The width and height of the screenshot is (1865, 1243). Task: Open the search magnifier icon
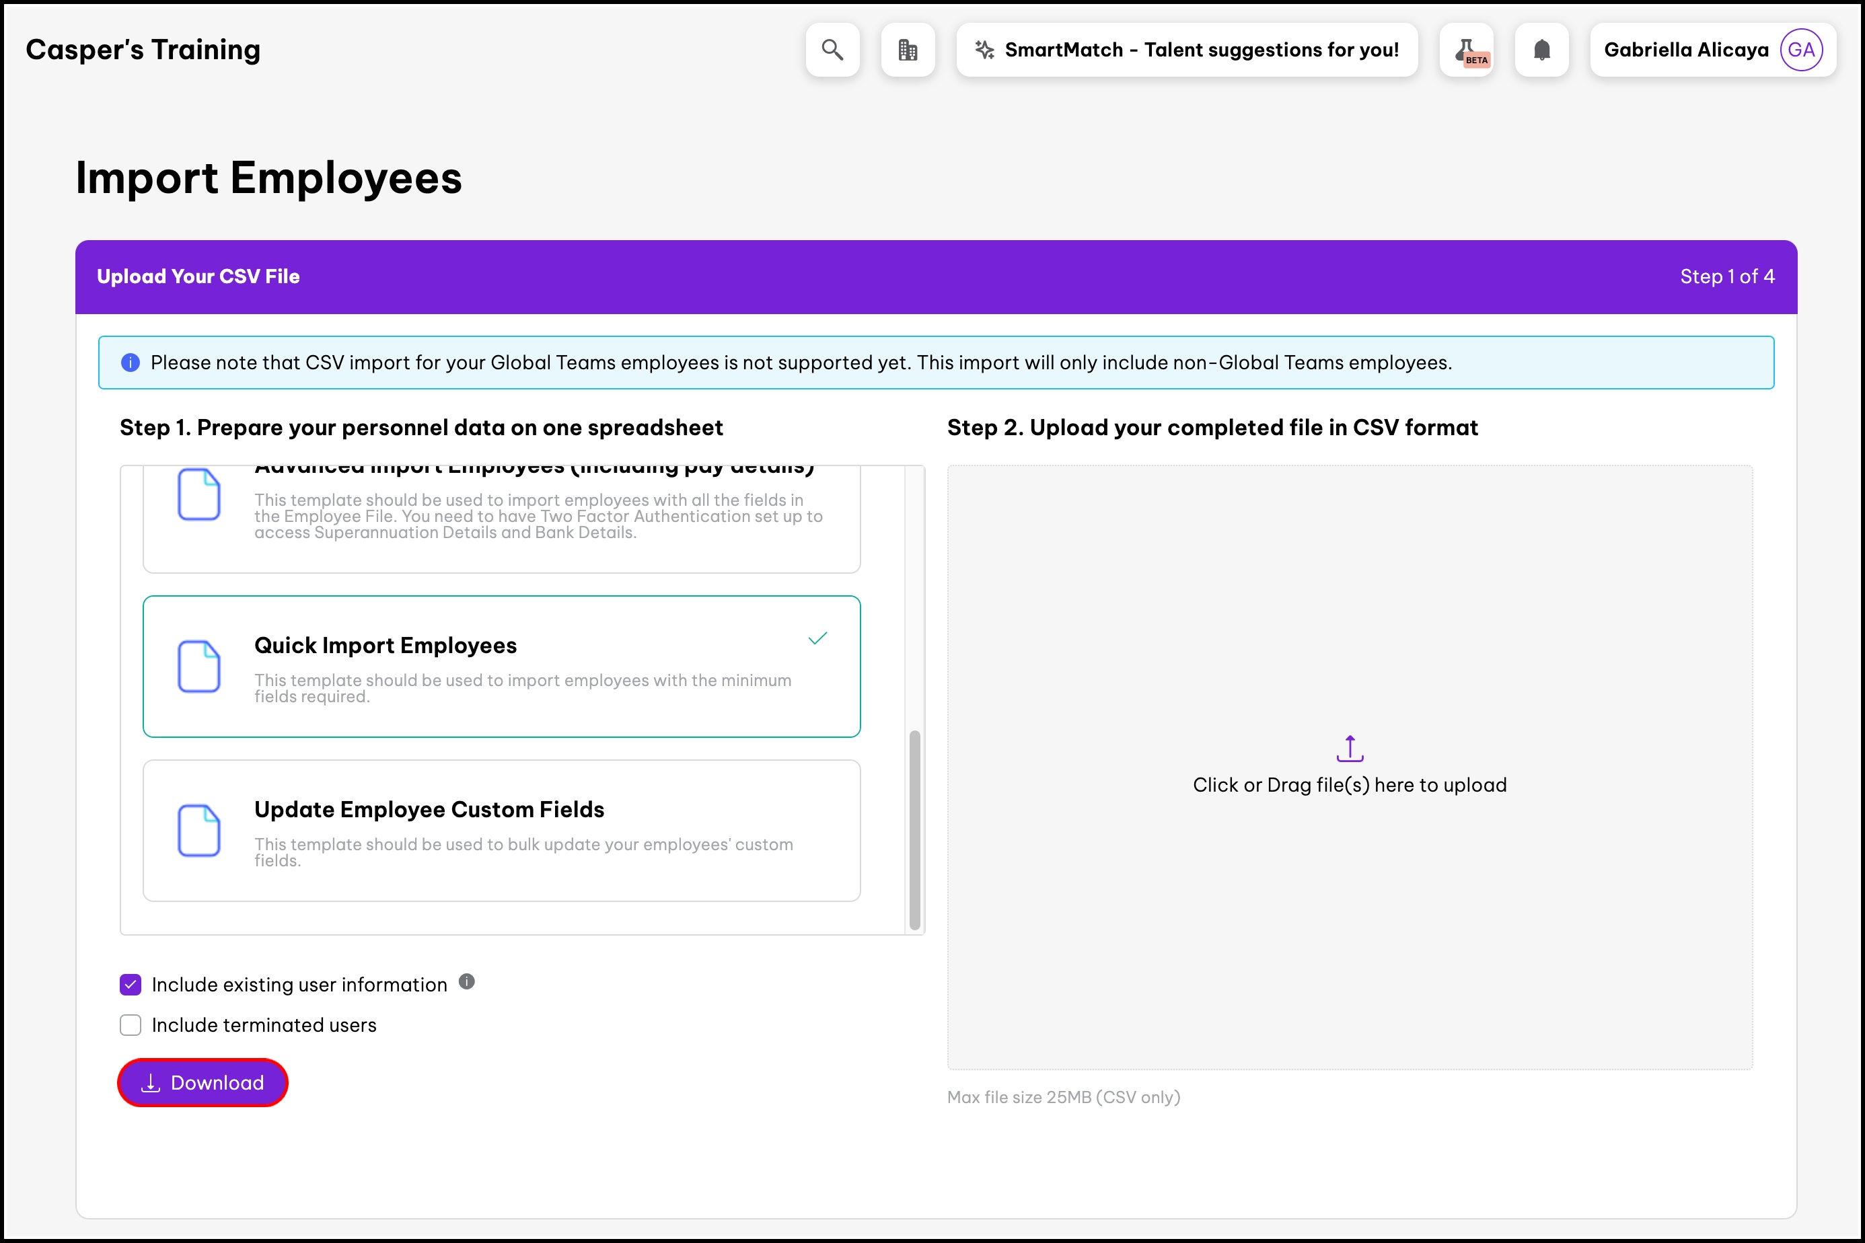coord(832,50)
